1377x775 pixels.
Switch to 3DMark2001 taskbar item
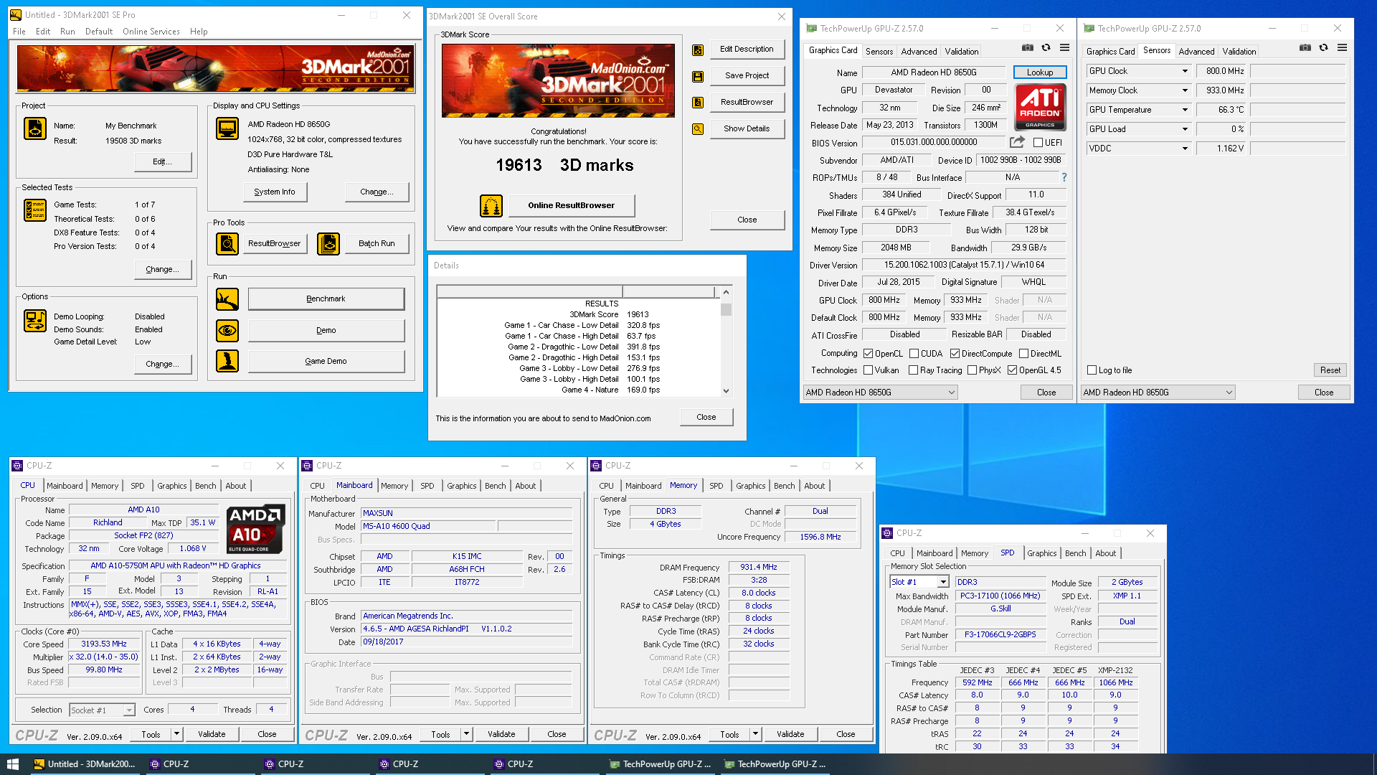84,764
